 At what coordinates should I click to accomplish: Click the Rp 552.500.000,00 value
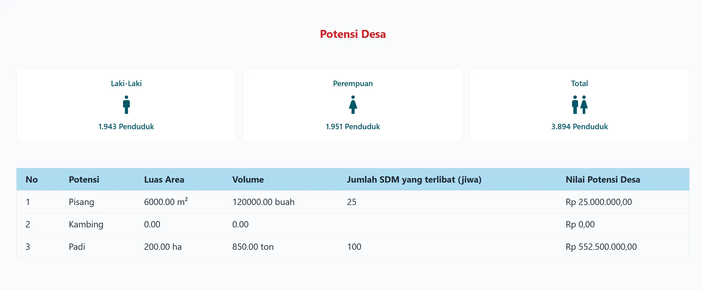[x=601, y=247]
